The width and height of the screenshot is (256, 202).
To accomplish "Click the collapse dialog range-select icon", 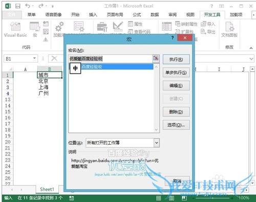I will (x=156, y=58).
